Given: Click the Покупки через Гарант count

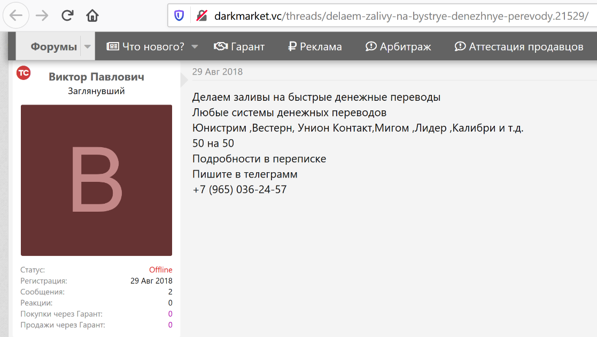Looking at the screenshot, I should pos(170,314).
